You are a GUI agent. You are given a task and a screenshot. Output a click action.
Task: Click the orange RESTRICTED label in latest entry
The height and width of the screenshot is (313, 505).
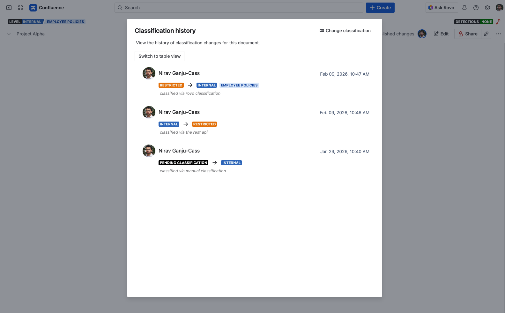pyautogui.click(x=171, y=85)
